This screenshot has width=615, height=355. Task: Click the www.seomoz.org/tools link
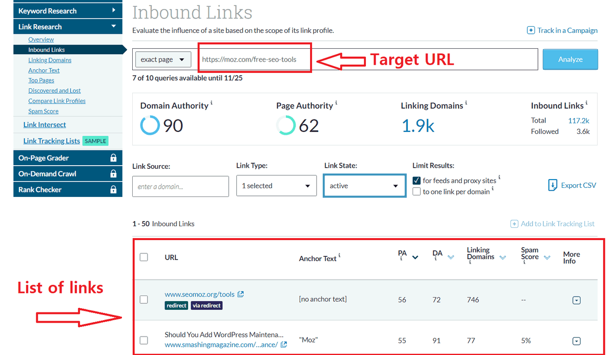pos(199,294)
